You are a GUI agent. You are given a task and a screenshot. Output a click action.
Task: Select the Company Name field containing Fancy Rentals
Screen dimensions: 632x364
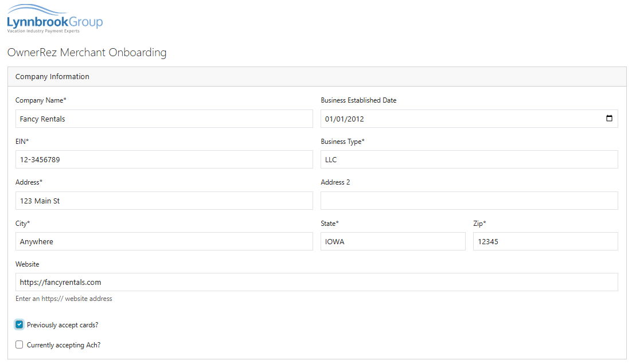click(164, 119)
